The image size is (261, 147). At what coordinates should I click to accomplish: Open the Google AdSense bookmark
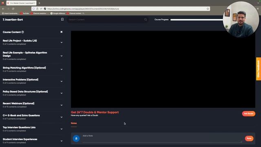pos(58,13)
